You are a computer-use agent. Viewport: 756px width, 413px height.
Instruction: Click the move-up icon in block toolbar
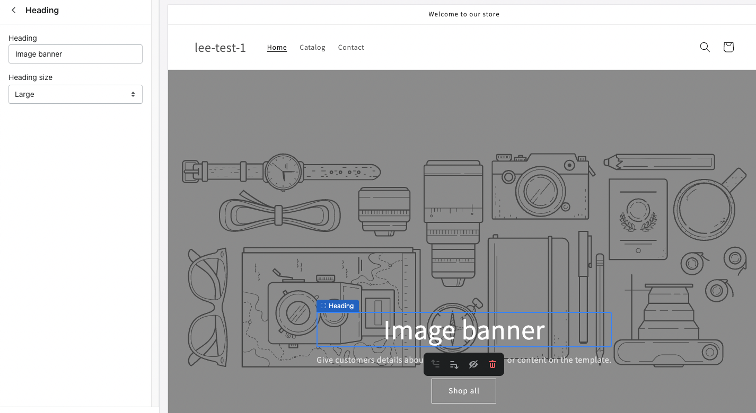435,364
